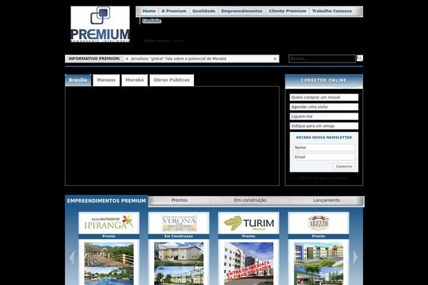Switch to the Manaus tab
This screenshot has width=428, height=285.
coord(106,81)
